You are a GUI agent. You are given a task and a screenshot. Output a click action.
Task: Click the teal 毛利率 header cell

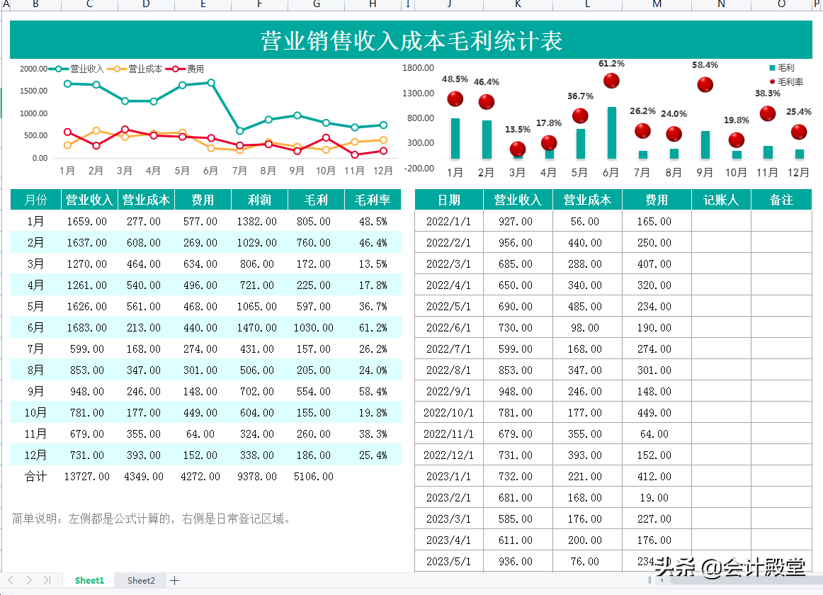tap(373, 200)
